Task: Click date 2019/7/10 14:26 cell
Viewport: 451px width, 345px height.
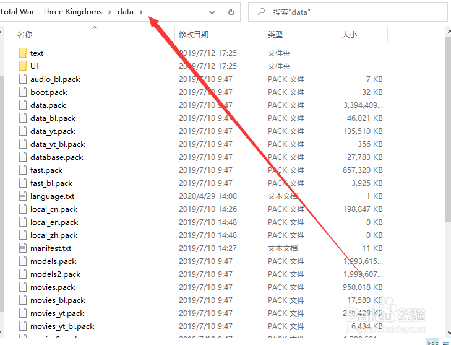Action: tap(208, 209)
